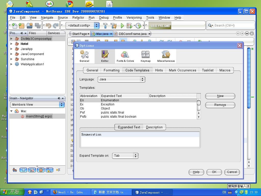The image size is (261, 196).
Task: Click the Remove template button
Action: point(220,105)
